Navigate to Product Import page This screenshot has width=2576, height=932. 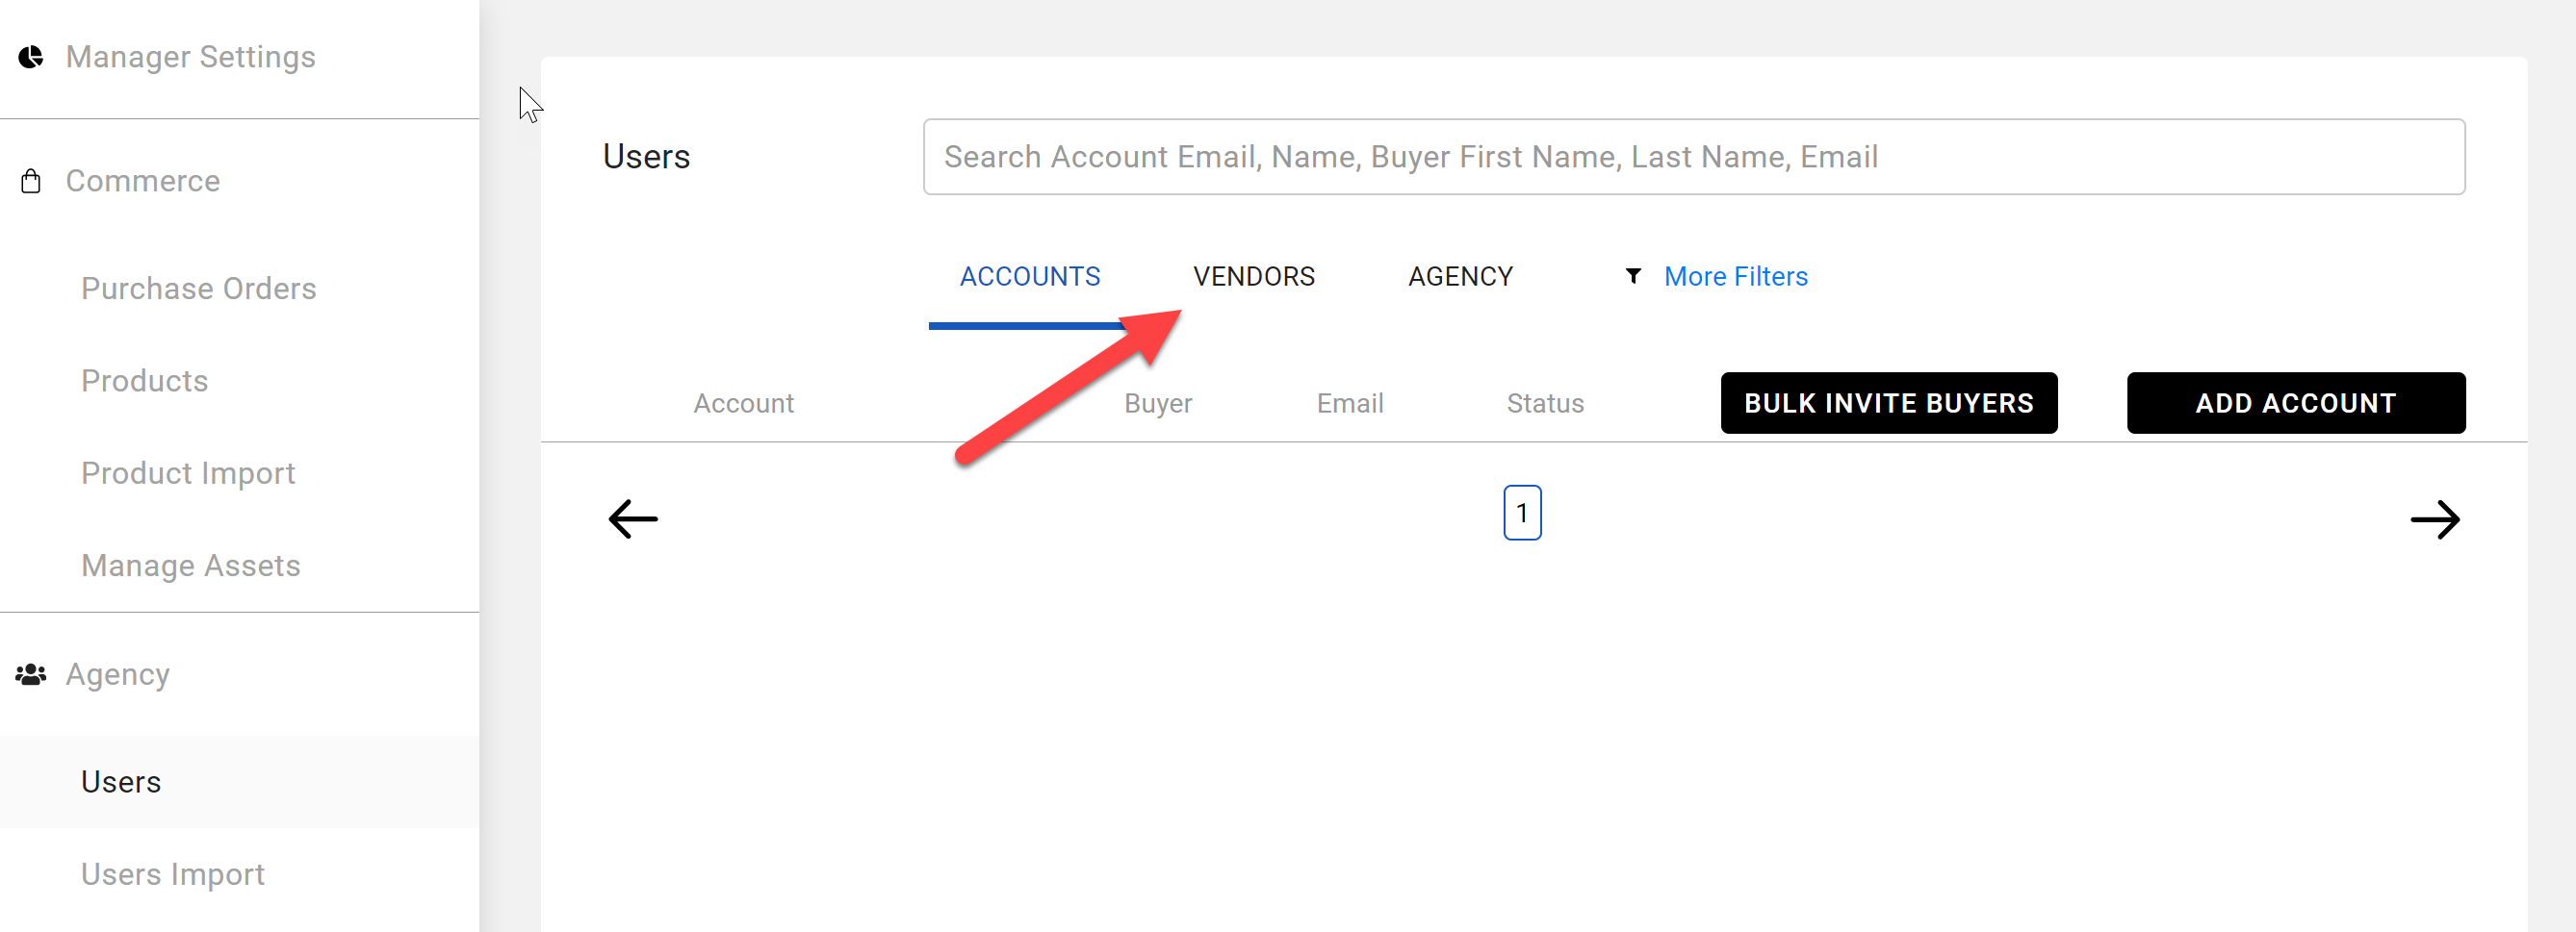tap(188, 473)
